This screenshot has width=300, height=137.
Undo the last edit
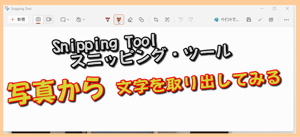(x=181, y=20)
